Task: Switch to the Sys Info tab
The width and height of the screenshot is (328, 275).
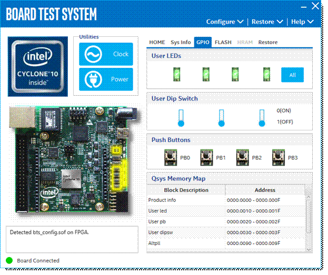Action: [181, 42]
